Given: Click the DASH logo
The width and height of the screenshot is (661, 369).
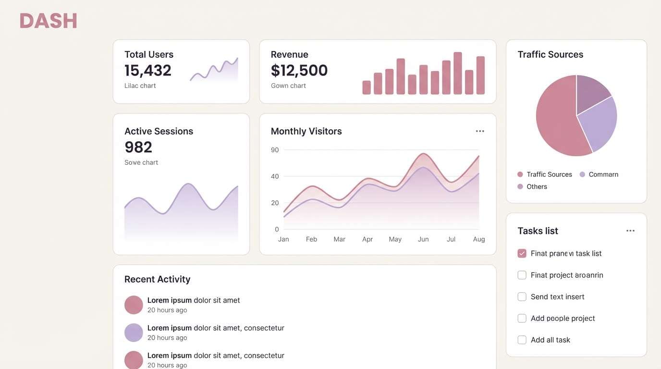Looking at the screenshot, I should tap(48, 20).
